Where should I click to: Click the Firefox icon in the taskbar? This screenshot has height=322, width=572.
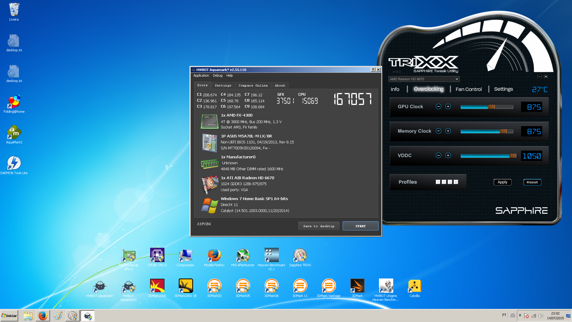pyautogui.click(x=43, y=316)
